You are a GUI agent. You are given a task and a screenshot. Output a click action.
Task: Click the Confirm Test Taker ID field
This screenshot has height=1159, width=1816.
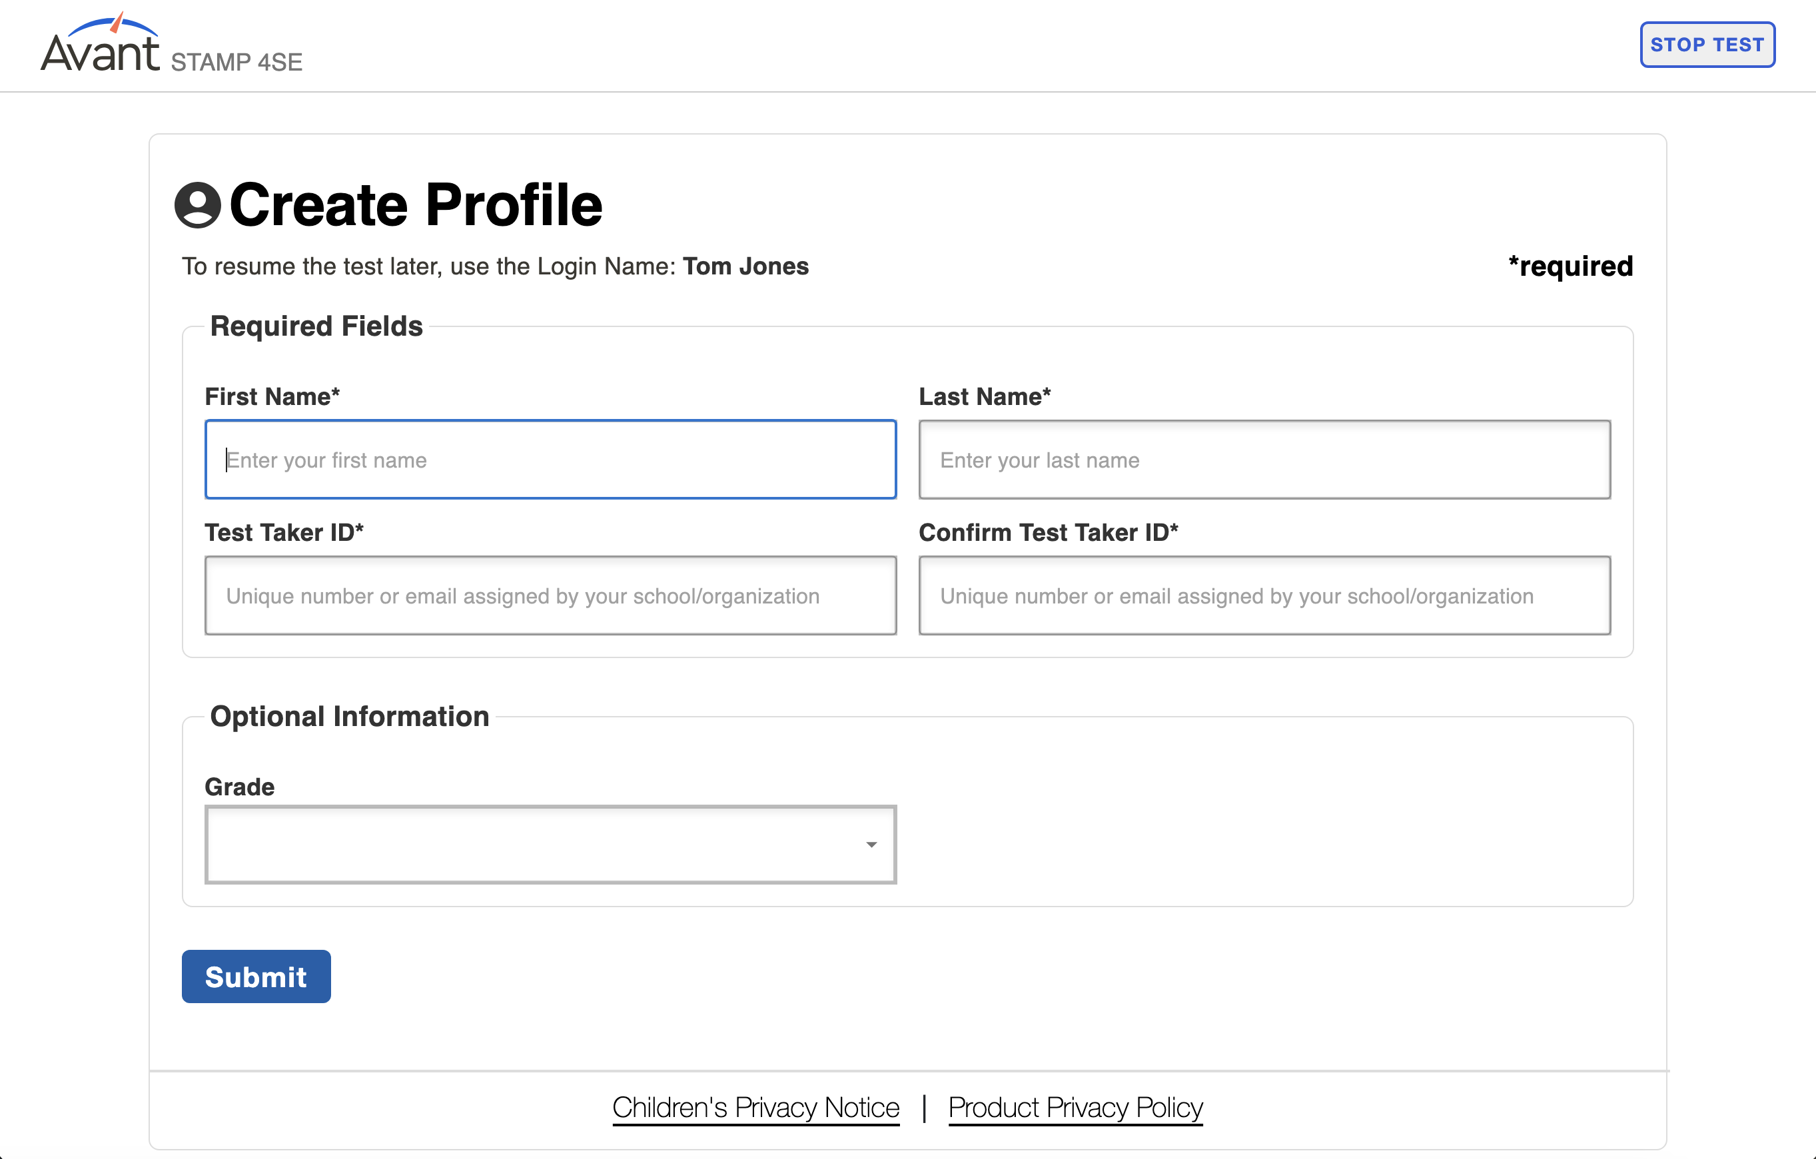click(x=1264, y=595)
